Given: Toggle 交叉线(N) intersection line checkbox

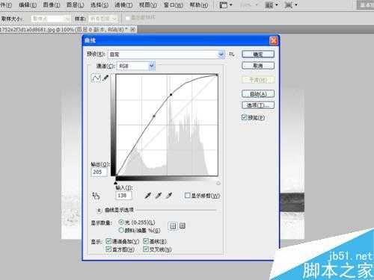Looking at the screenshot, I should pos(146,249).
